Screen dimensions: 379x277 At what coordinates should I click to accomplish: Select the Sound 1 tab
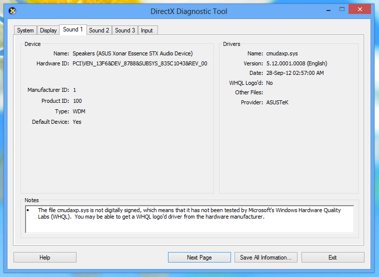(x=73, y=29)
